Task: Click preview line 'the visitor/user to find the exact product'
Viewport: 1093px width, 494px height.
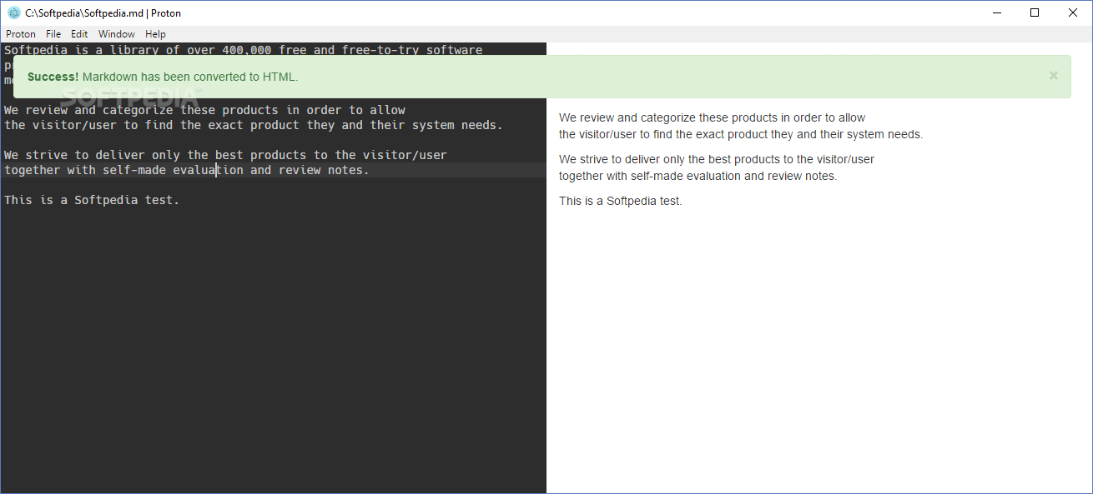Action: pos(741,134)
